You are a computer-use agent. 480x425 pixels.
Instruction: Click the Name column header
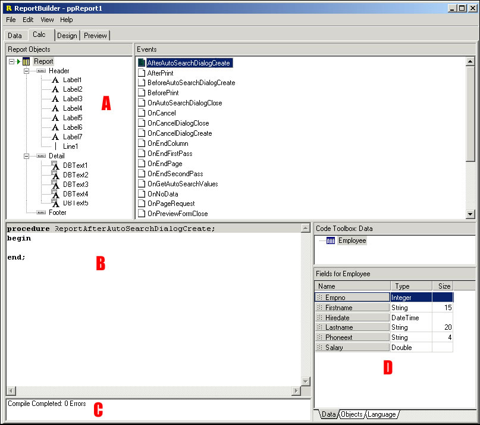pos(352,286)
